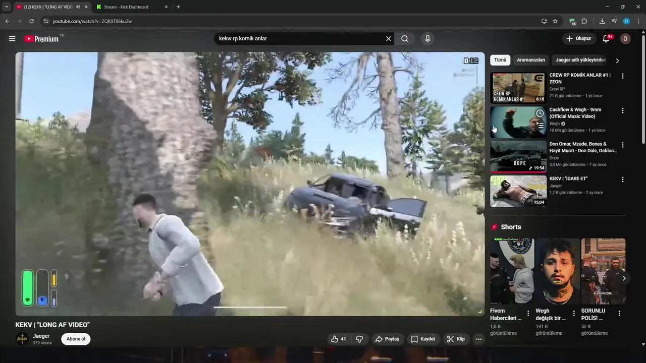
Task: Create a clip with Klip button
Action: click(x=456, y=339)
